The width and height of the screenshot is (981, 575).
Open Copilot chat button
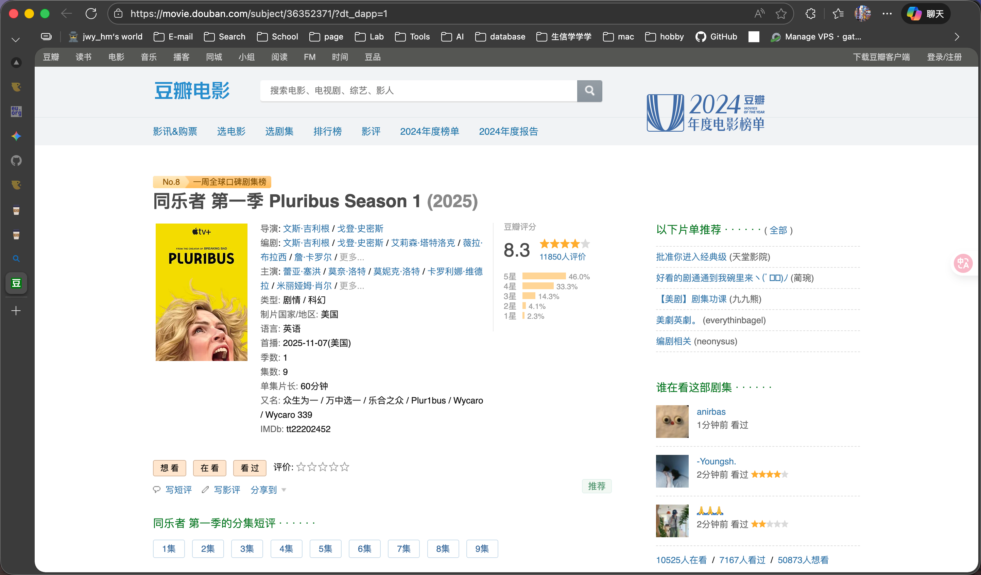click(x=925, y=14)
